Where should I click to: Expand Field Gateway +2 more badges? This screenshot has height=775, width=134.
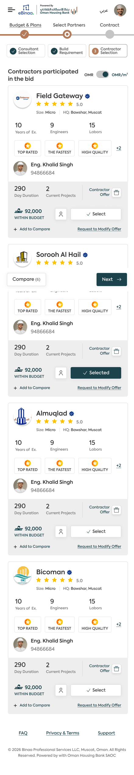[119, 148]
